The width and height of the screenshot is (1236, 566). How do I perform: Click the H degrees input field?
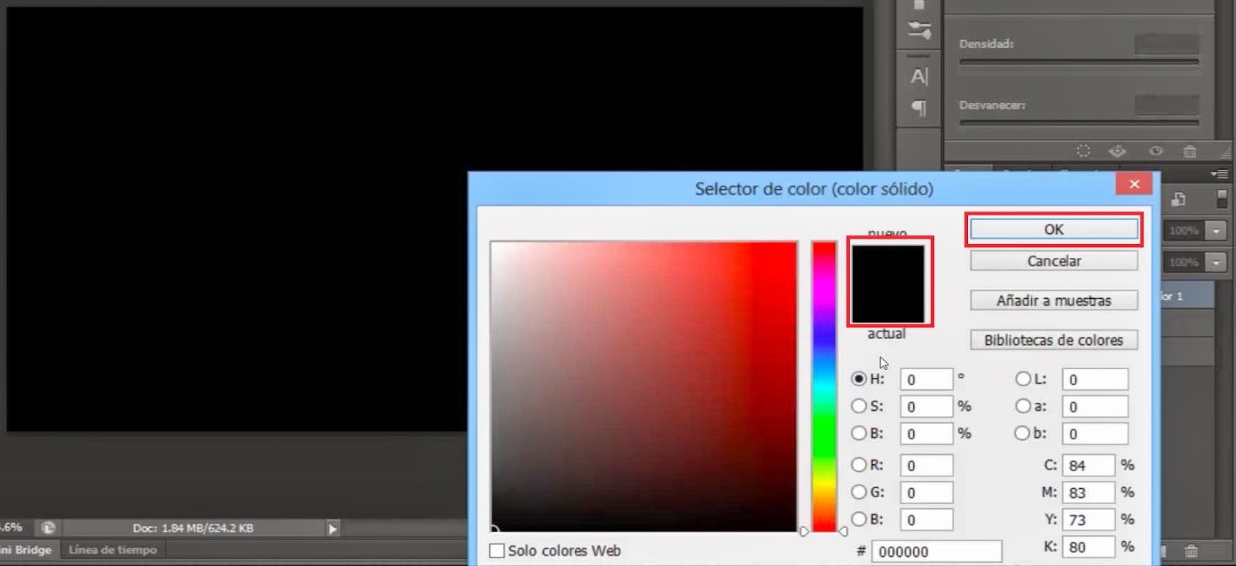(926, 379)
